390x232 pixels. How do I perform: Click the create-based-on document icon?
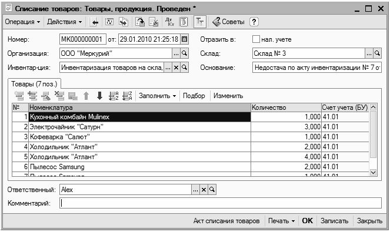(124, 22)
